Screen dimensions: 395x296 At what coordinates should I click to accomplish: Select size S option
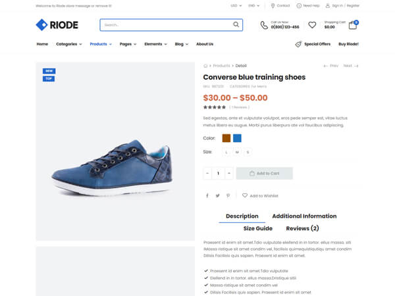[x=248, y=152]
